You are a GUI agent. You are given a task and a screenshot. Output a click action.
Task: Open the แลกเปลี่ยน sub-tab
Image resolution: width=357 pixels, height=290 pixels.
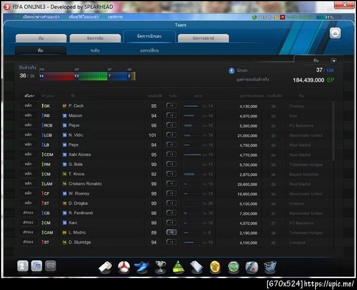click(x=149, y=51)
